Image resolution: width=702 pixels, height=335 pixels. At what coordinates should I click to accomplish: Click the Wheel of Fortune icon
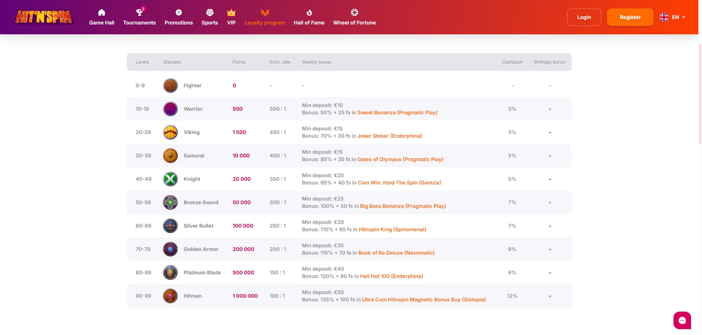pos(354,13)
